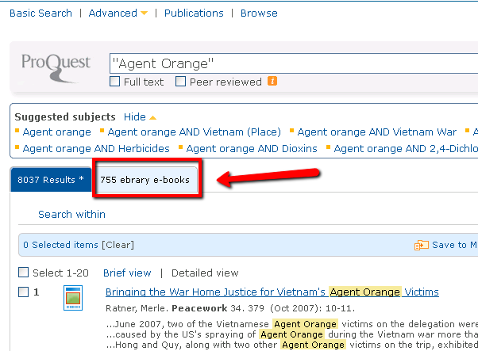Open the Browse page
This screenshot has width=478, height=351.
tap(259, 13)
